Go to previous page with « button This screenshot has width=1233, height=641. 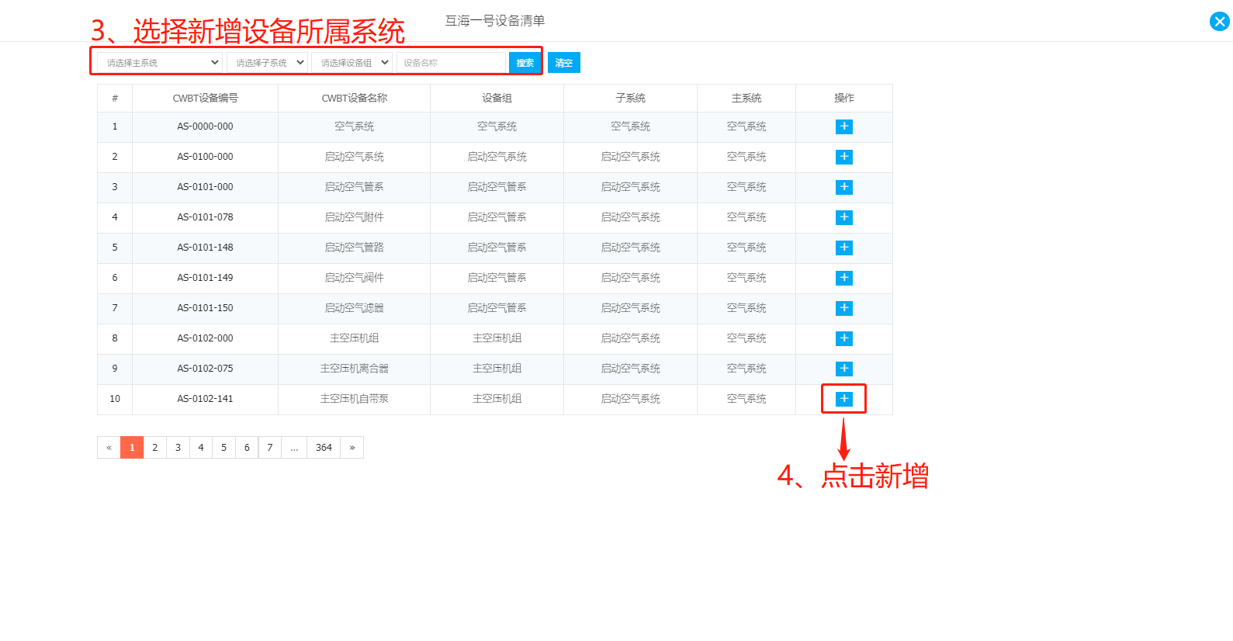(109, 448)
